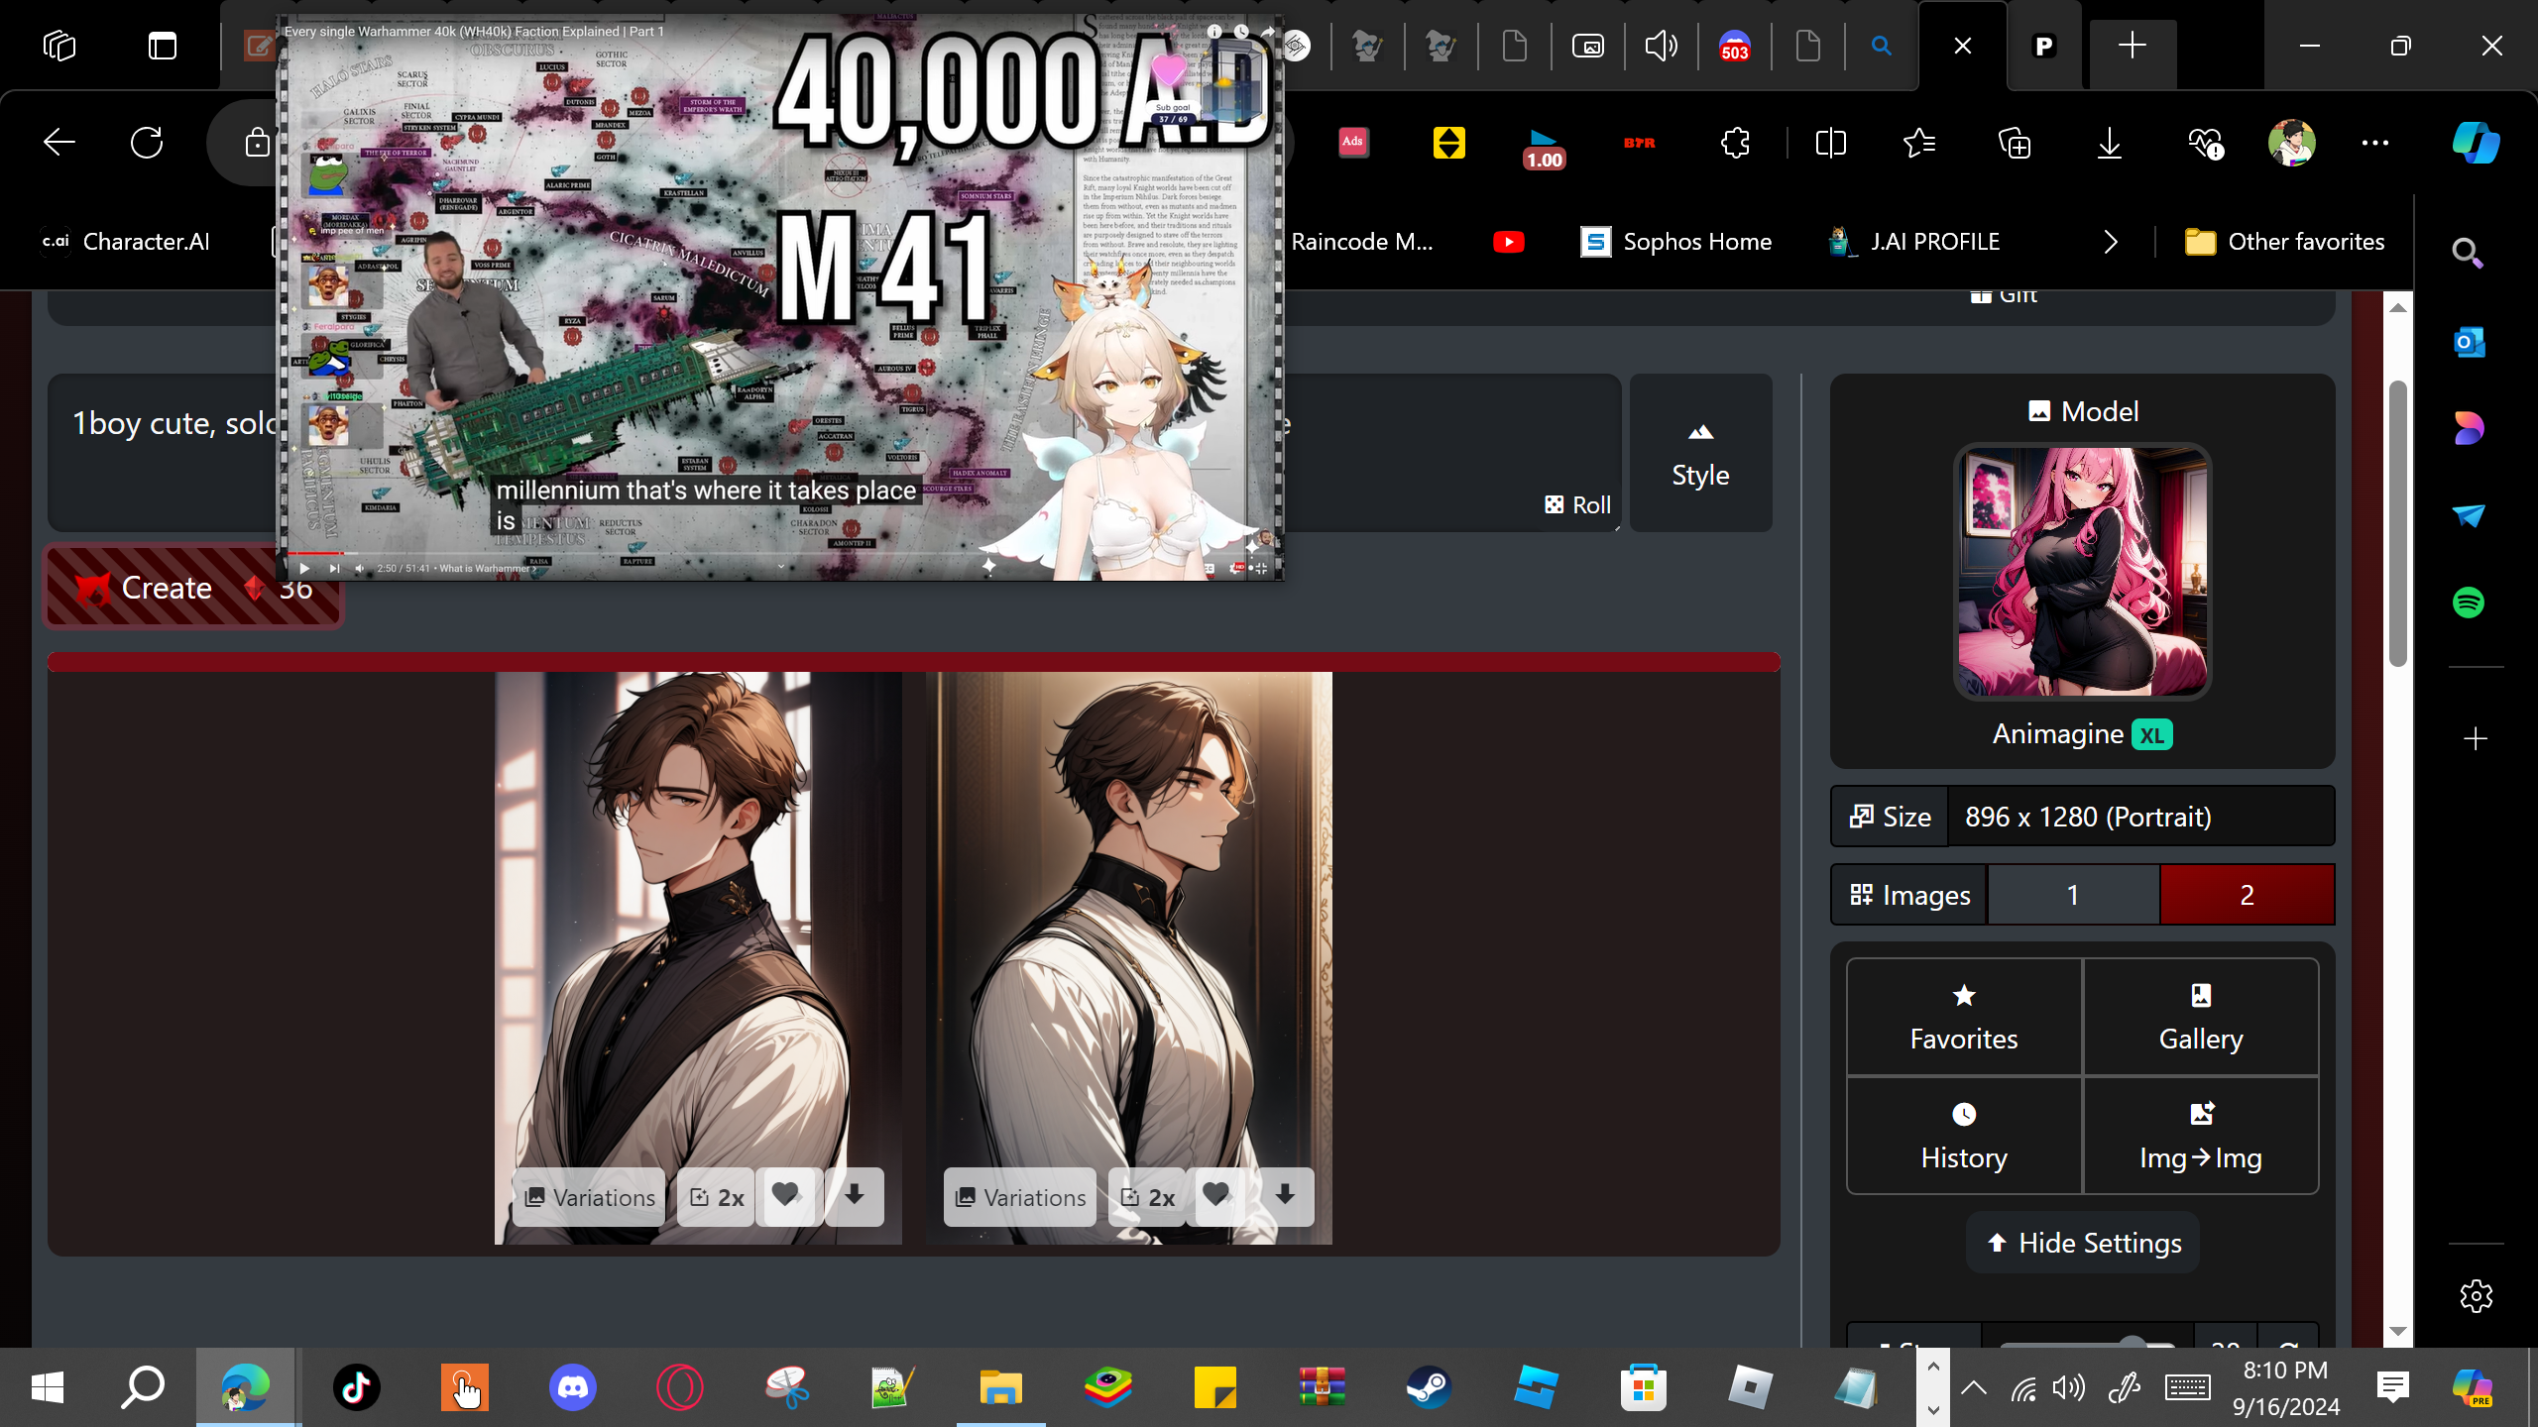Switch to the audio-playing speaker tab
Screen dimensions: 2538x1427
tap(1661, 46)
